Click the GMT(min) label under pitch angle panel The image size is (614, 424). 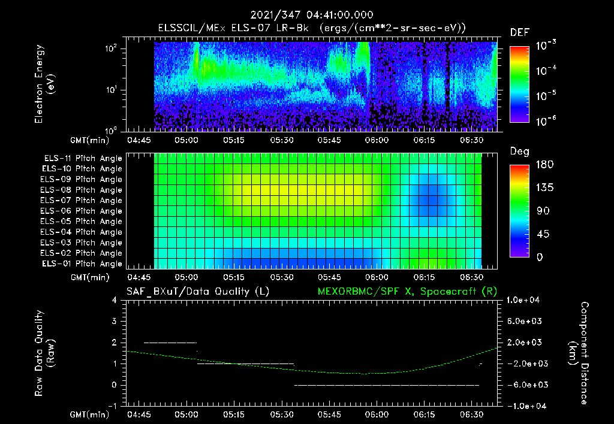tap(90, 278)
